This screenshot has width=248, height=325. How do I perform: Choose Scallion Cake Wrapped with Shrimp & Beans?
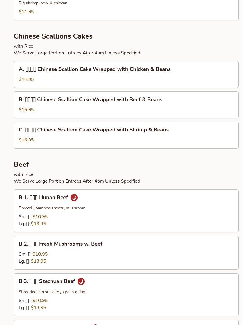coord(126,135)
